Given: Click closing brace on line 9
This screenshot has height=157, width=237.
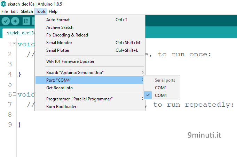Looking at the screenshot, I should point(19,125).
